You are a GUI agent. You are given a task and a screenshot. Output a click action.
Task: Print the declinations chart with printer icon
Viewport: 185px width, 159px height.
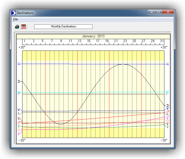click(x=17, y=27)
